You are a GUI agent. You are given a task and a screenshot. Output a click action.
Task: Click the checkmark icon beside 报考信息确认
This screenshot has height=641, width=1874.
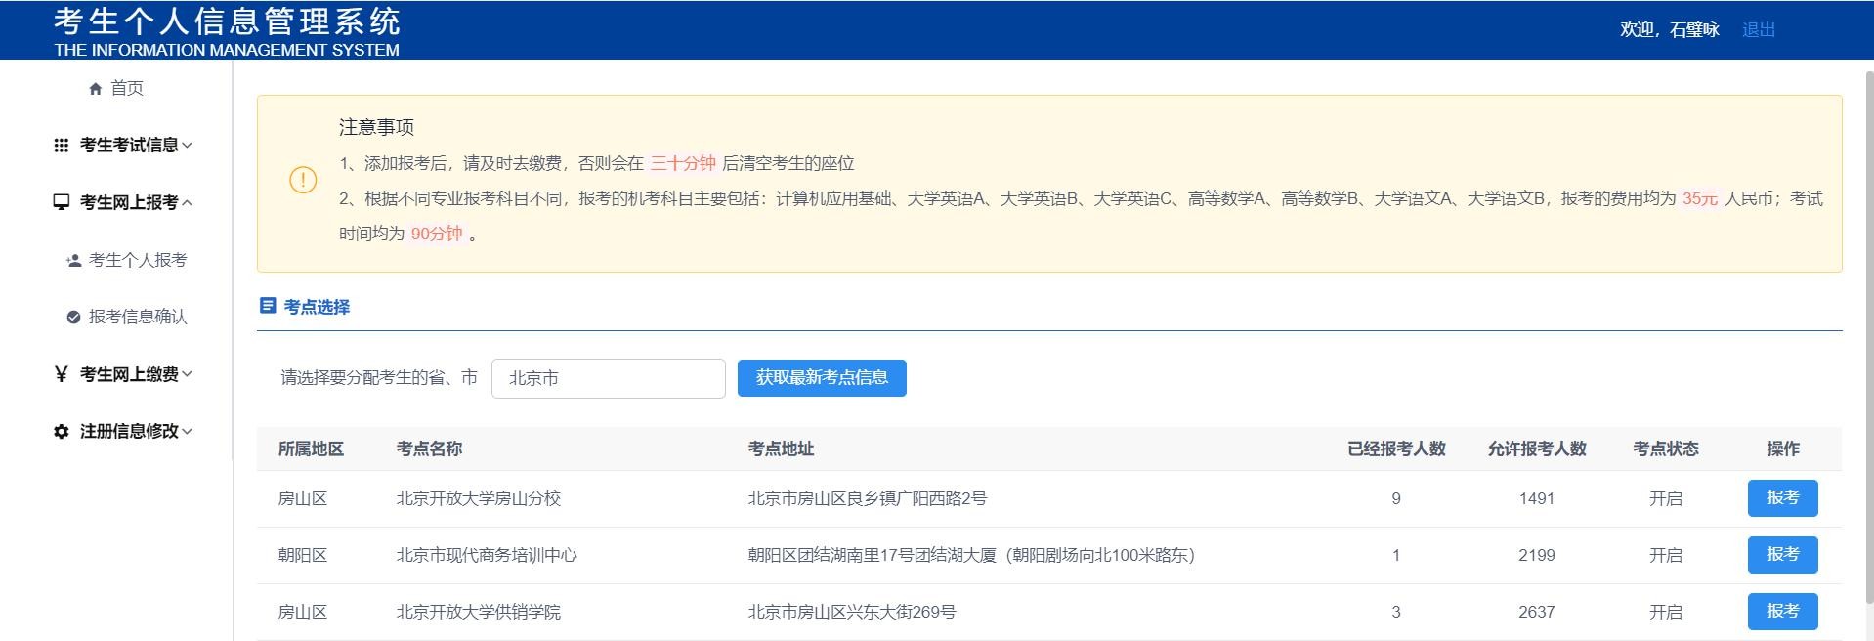[x=73, y=317]
